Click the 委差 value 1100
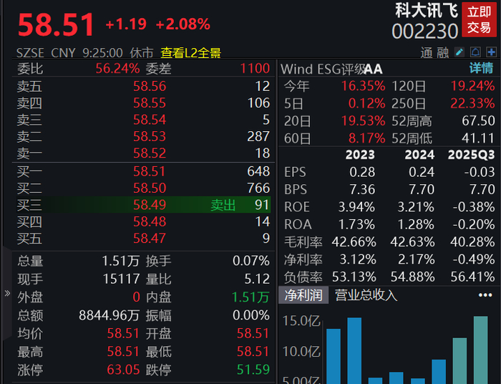Viewport: 501px width, 384px height. click(255, 69)
